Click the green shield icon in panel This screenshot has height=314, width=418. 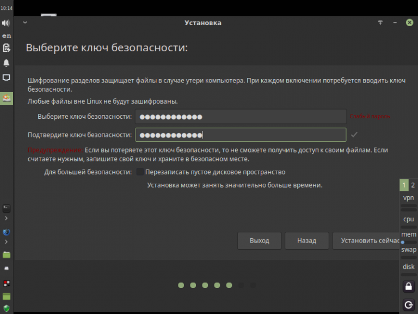coord(7,309)
